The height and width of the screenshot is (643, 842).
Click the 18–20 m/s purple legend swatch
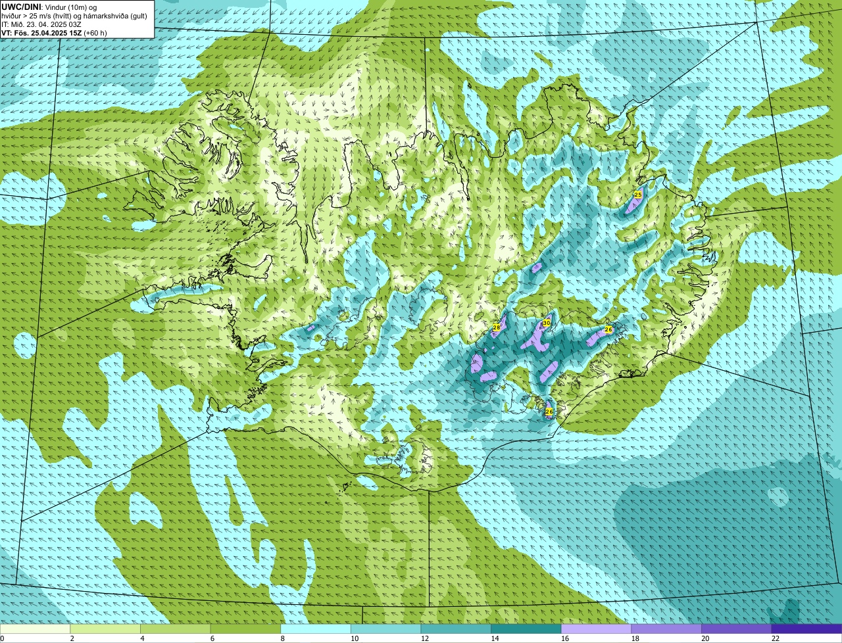tap(666, 629)
